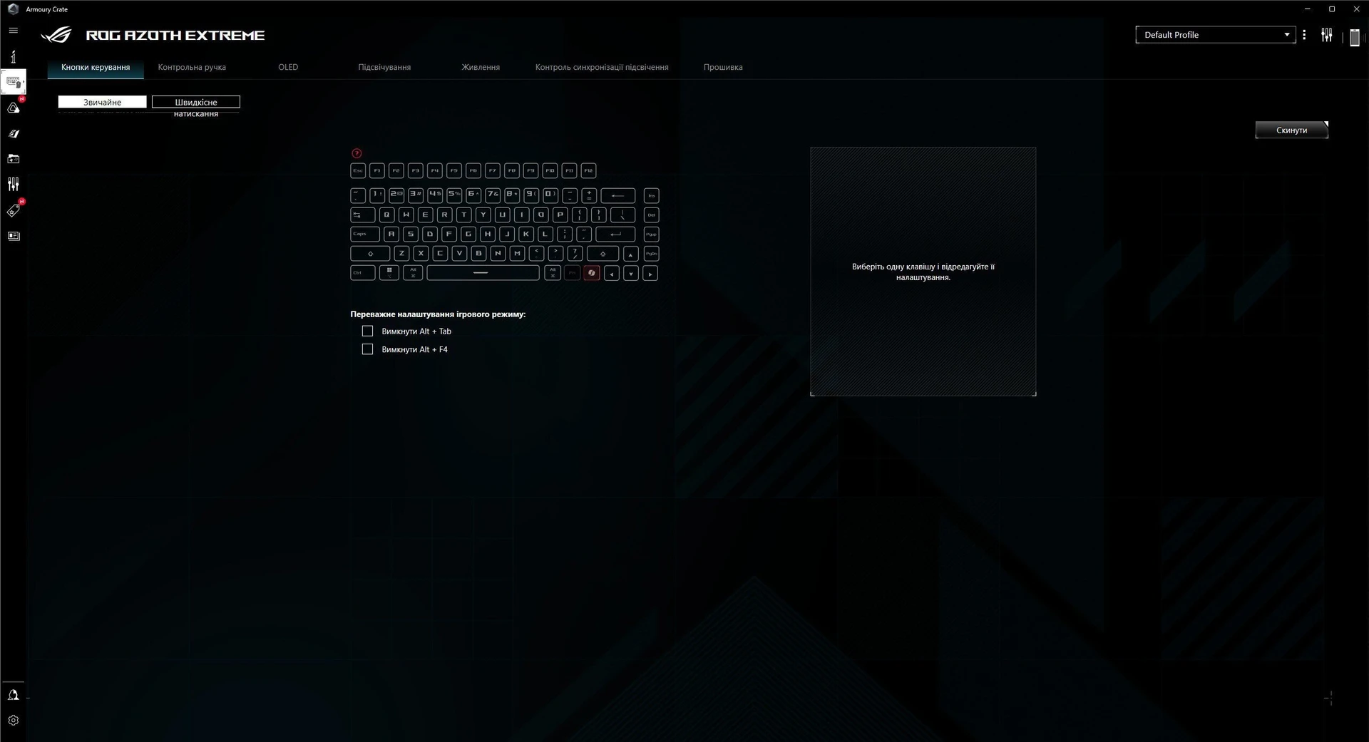1369x742 pixels.
Task: Open the 'Контроль синхронізації підсвічення' tab
Action: click(602, 67)
